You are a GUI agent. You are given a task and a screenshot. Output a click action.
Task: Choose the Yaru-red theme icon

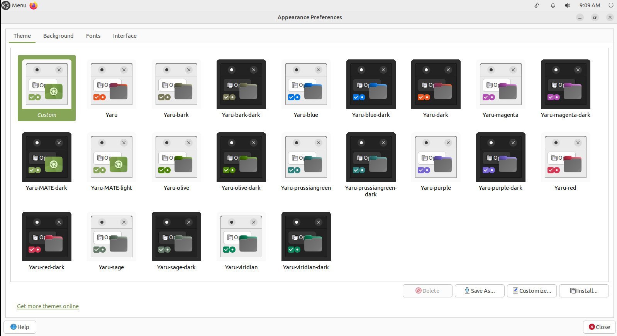(x=565, y=157)
